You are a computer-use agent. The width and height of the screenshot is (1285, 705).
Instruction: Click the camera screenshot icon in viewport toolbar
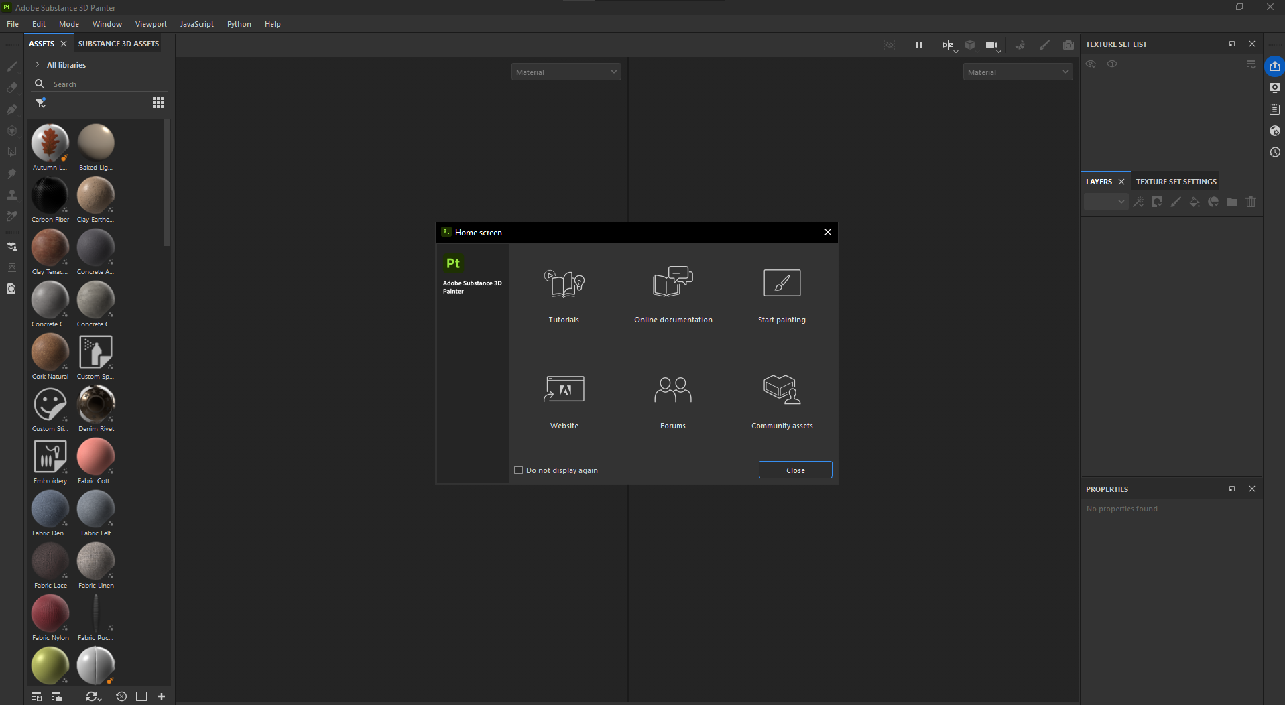click(1068, 45)
